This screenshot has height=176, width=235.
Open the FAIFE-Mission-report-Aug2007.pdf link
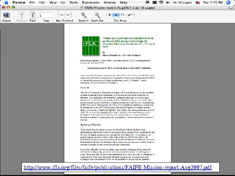118,167
